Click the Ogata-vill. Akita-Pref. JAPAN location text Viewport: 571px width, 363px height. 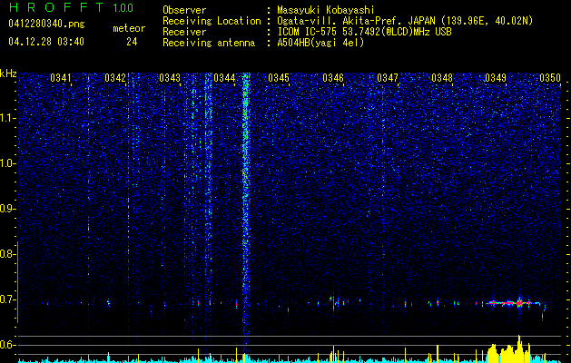405,21
